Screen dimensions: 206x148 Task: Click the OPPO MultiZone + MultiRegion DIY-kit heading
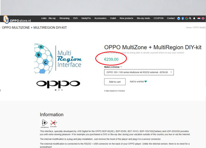coord(153,47)
